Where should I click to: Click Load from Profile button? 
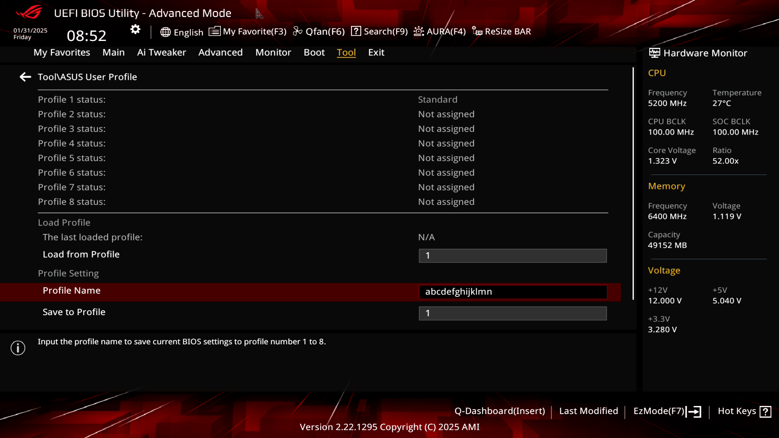[81, 254]
